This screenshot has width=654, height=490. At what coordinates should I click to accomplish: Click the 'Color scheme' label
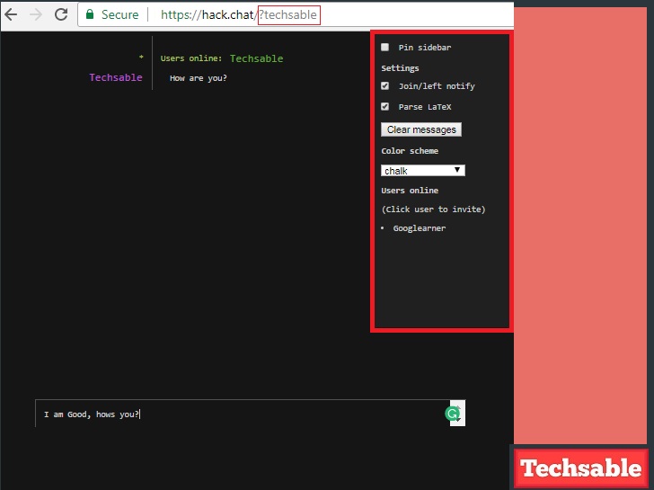pyautogui.click(x=410, y=151)
